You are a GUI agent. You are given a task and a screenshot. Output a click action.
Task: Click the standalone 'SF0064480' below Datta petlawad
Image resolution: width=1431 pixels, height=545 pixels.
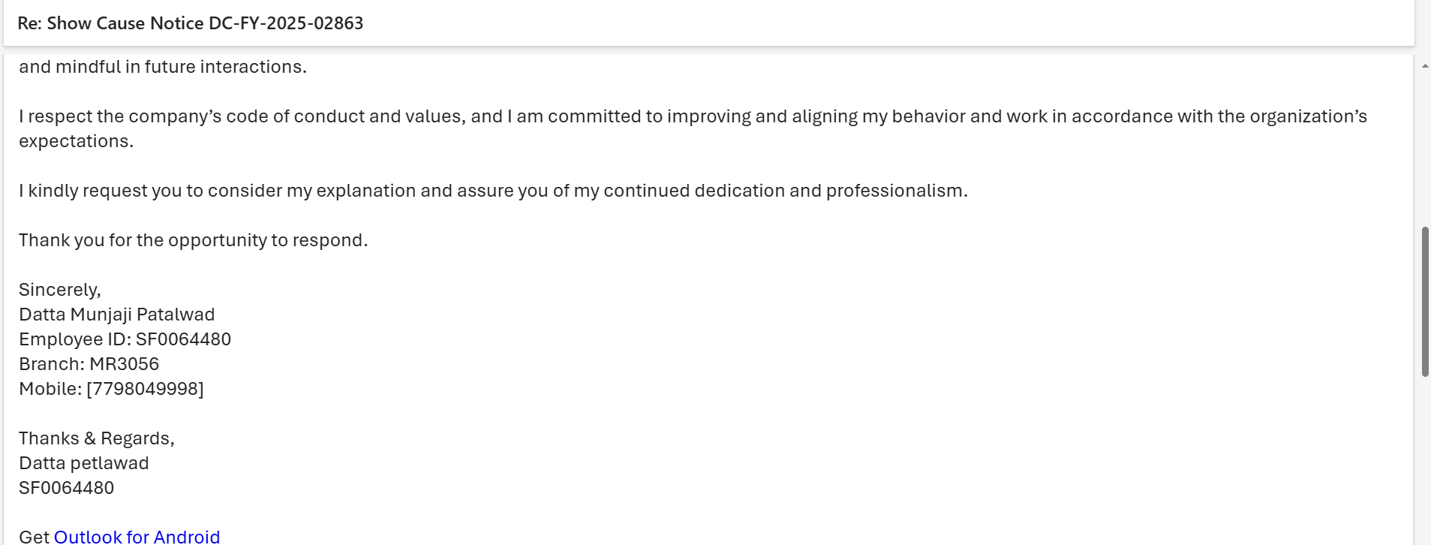(x=66, y=488)
